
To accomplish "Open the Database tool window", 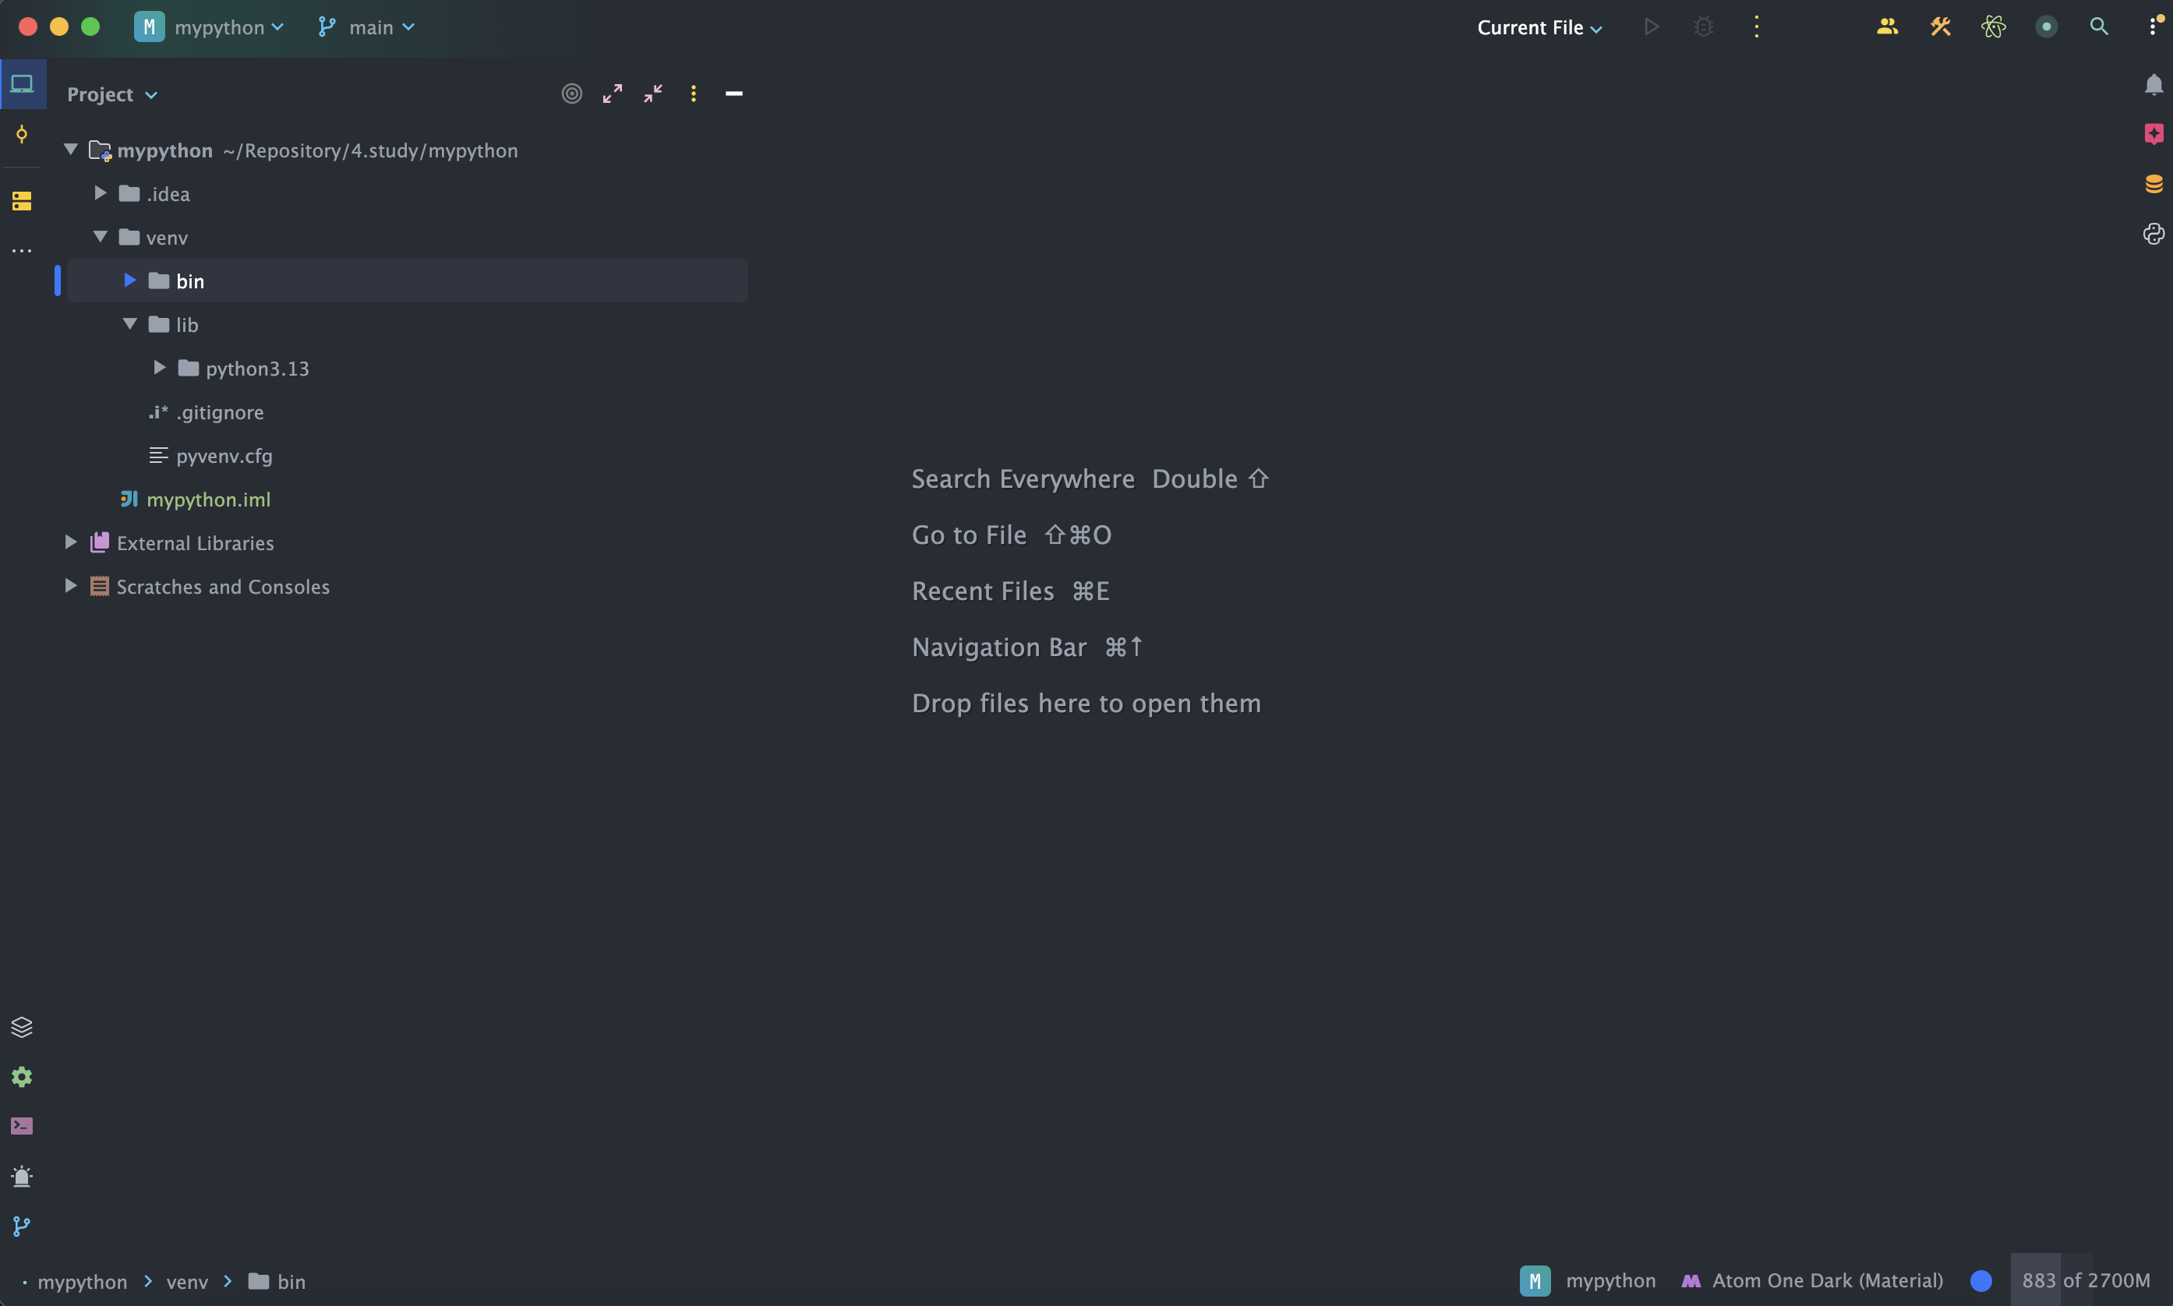I will (x=2153, y=184).
